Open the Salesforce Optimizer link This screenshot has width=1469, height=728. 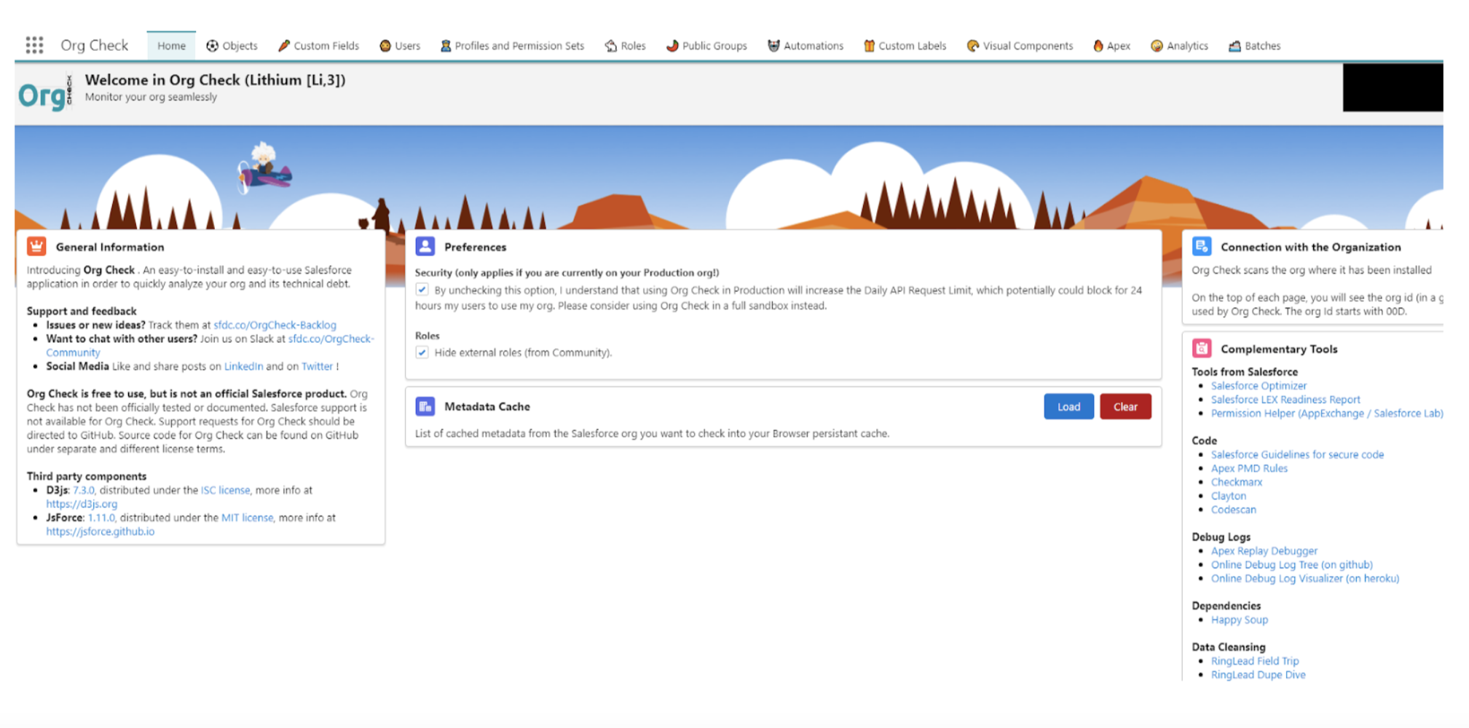pyautogui.click(x=1259, y=386)
